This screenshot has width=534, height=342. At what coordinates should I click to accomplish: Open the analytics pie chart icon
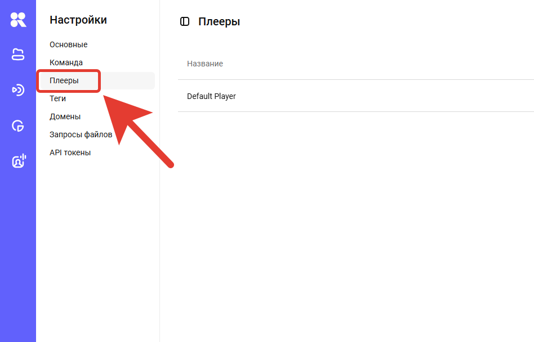click(x=18, y=126)
